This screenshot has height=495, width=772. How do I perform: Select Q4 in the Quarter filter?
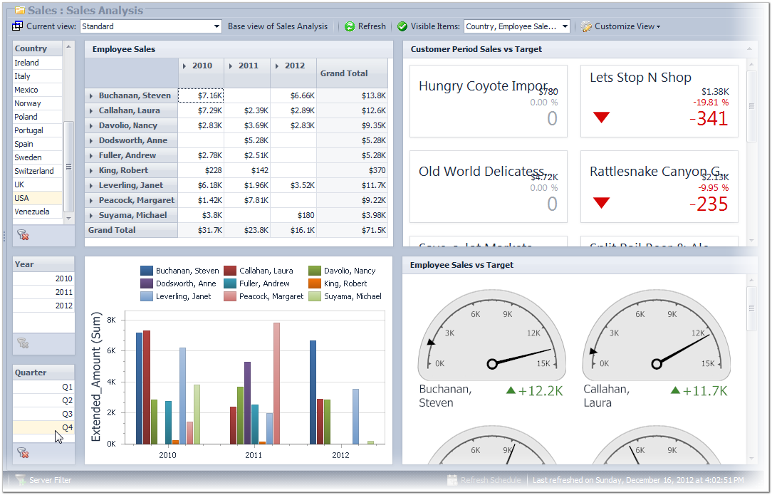[43, 427]
